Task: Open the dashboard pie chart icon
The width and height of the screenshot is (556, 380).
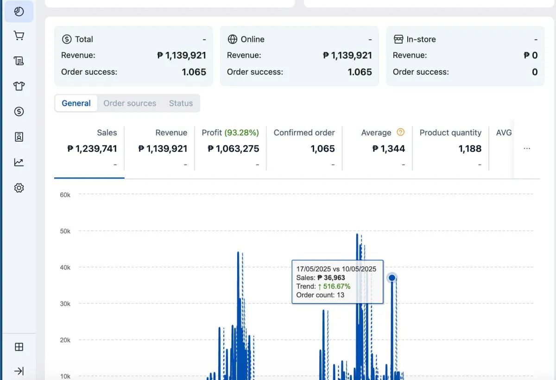Action: [19, 12]
